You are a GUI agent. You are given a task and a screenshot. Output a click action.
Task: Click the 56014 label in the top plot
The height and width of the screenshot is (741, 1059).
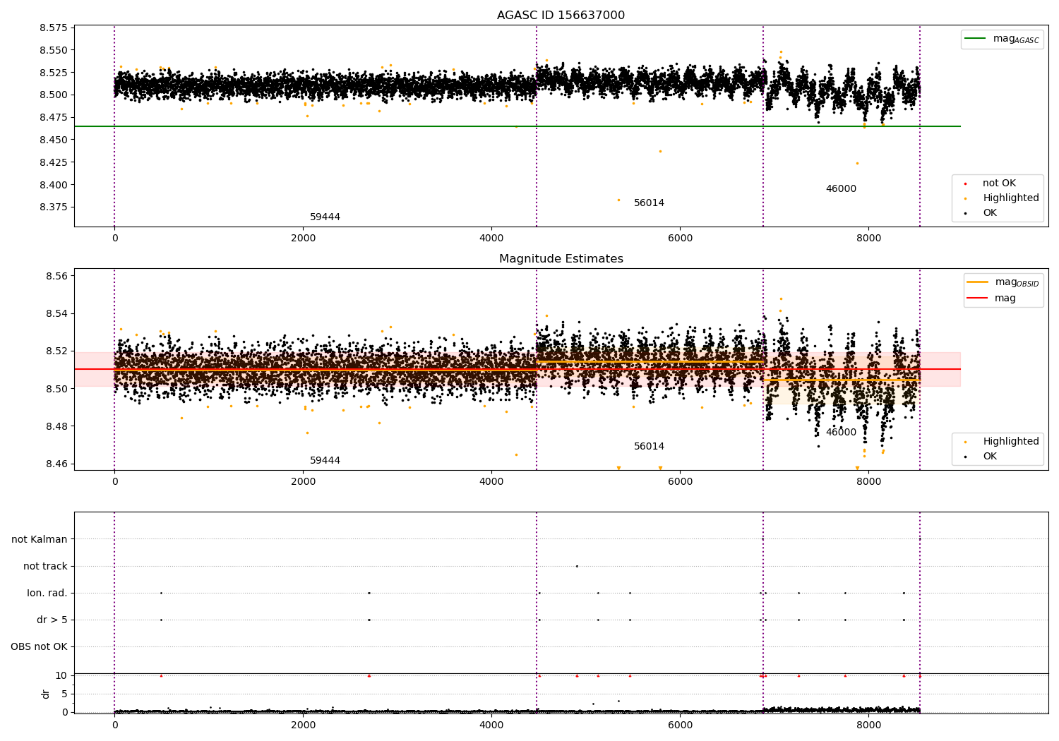[x=649, y=203]
